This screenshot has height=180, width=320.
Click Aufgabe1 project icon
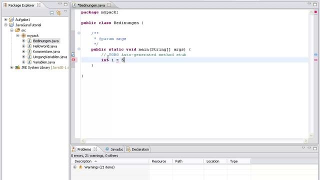(11, 19)
